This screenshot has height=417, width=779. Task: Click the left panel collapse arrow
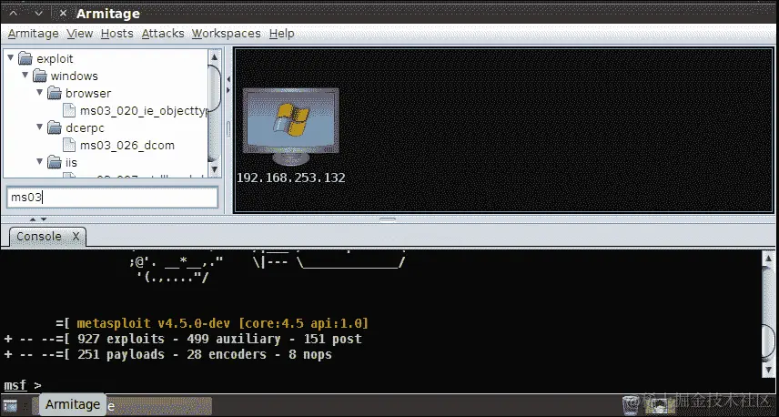coord(228,79)
